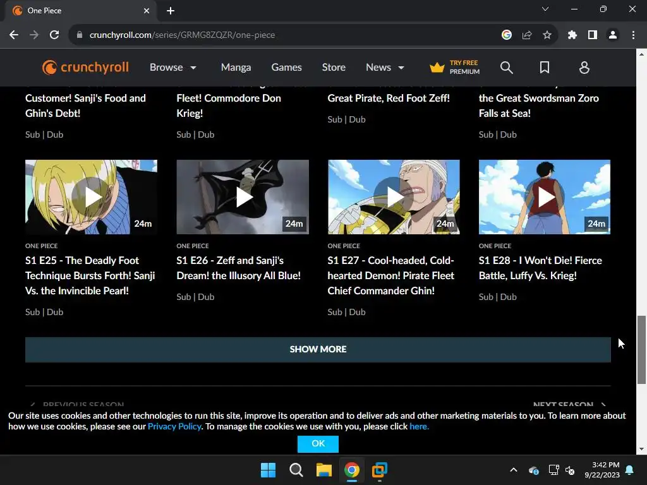Click the 'here' cookie management link
The image size is (647, 485).
click(420, 426)
